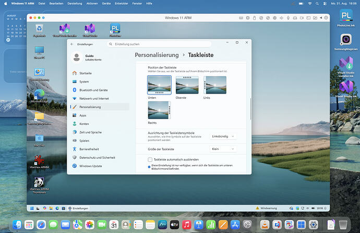Open the Linksbündig alignment dropdown
The width and height of the screenshot is (360, 233).
pos(223,136)
